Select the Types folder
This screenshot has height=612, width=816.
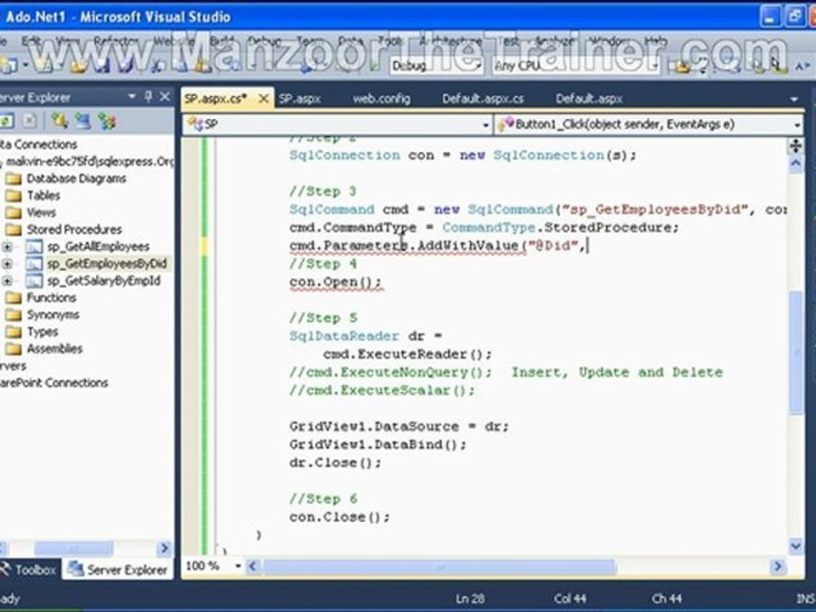coord(42,332)
